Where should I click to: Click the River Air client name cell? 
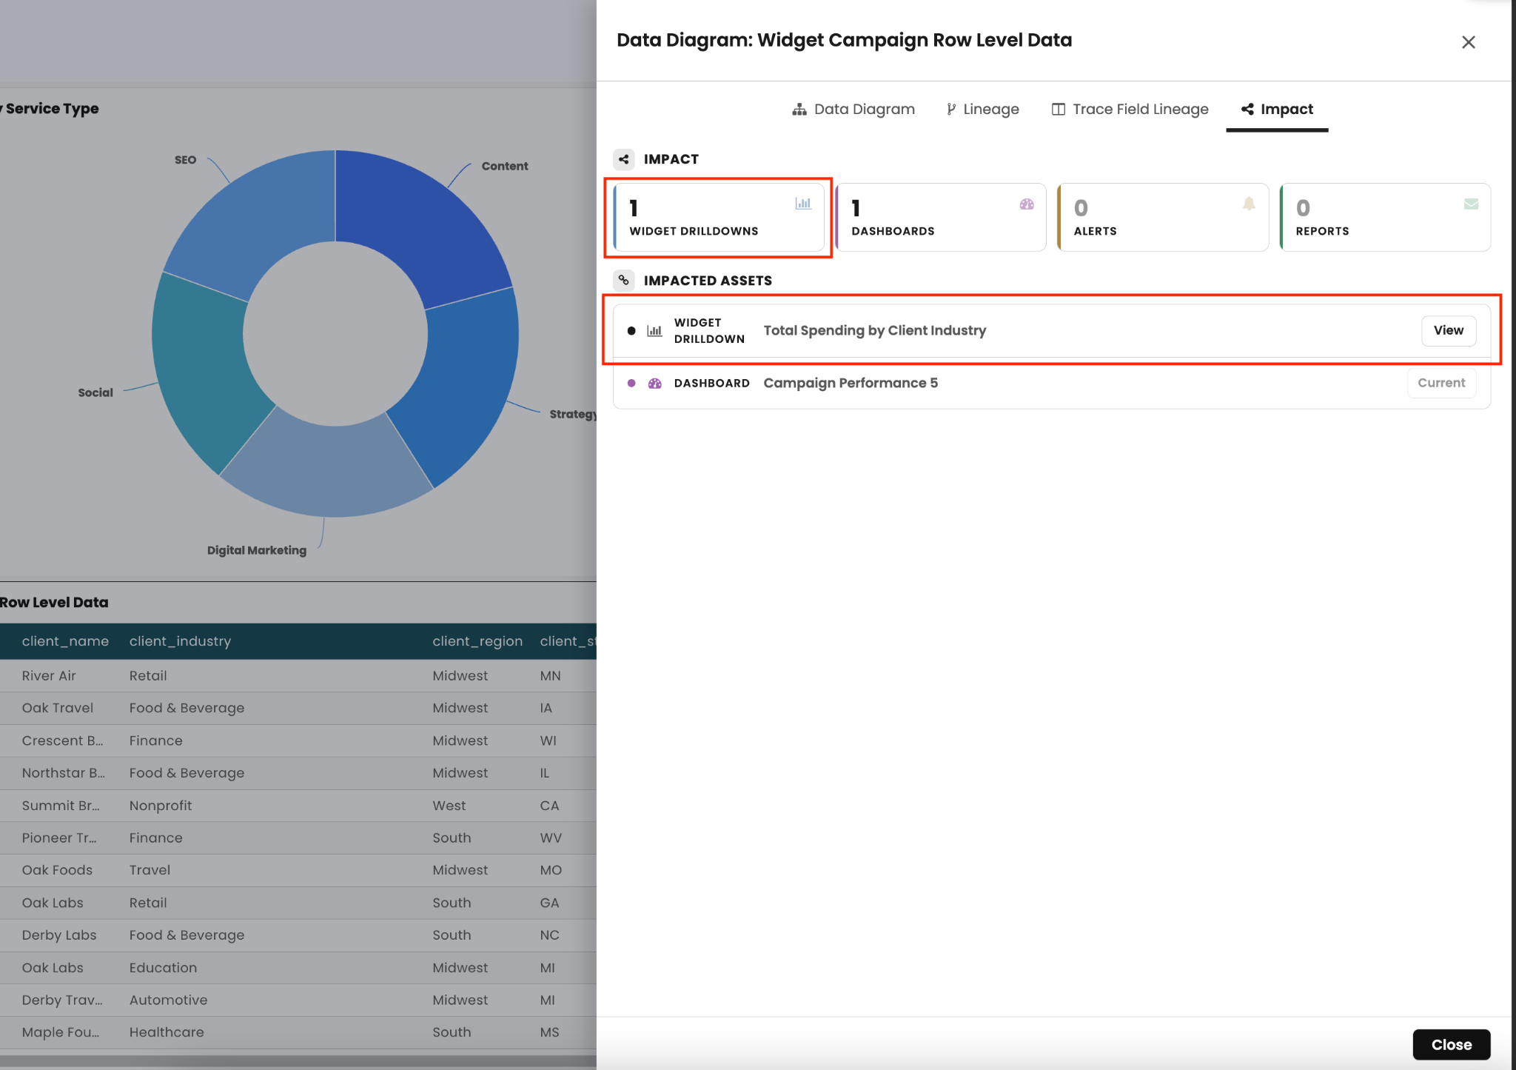[49, 676]
